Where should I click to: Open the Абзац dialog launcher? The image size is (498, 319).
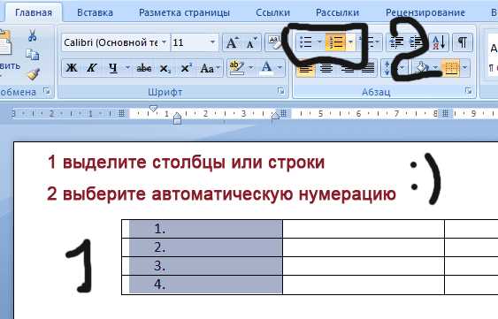coord(468,91)
